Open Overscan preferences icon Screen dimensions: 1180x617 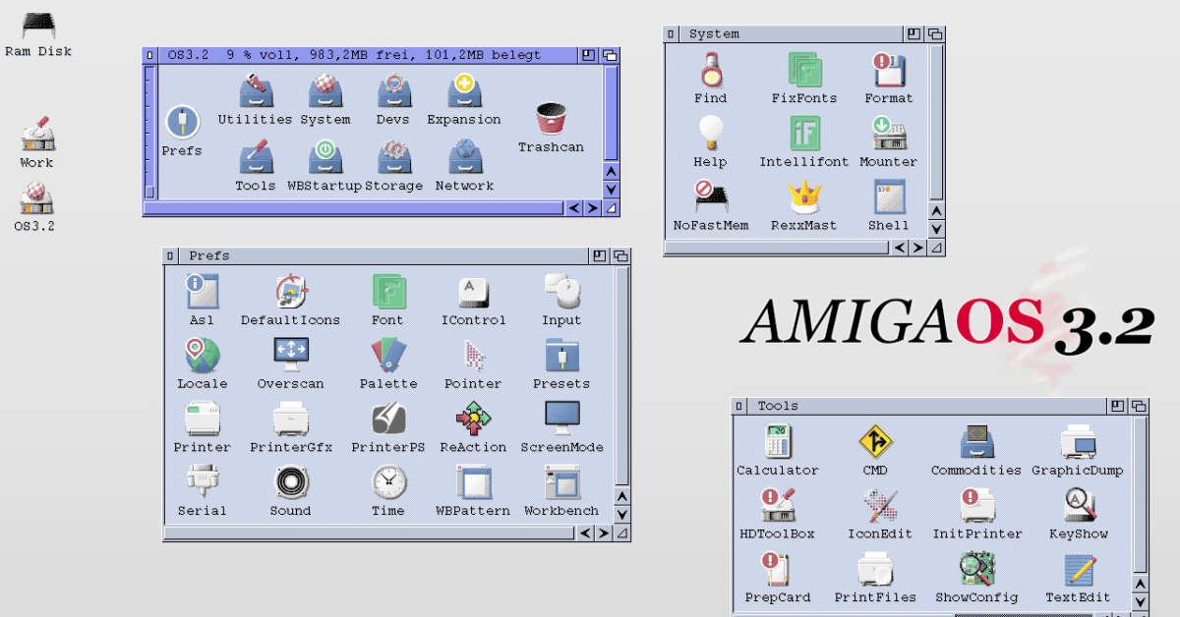[x=291, y=354]
